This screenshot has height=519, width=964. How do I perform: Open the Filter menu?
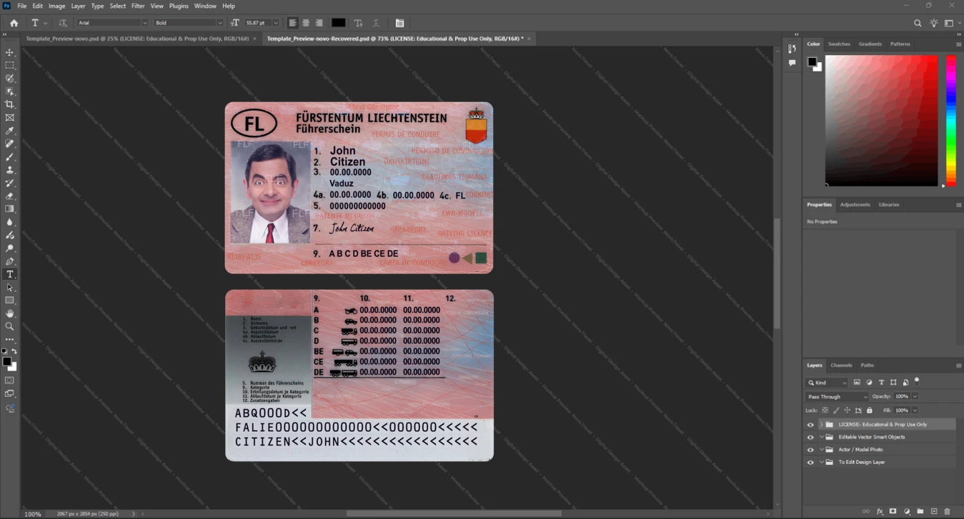pyautogui.click(x=138, y=6)
